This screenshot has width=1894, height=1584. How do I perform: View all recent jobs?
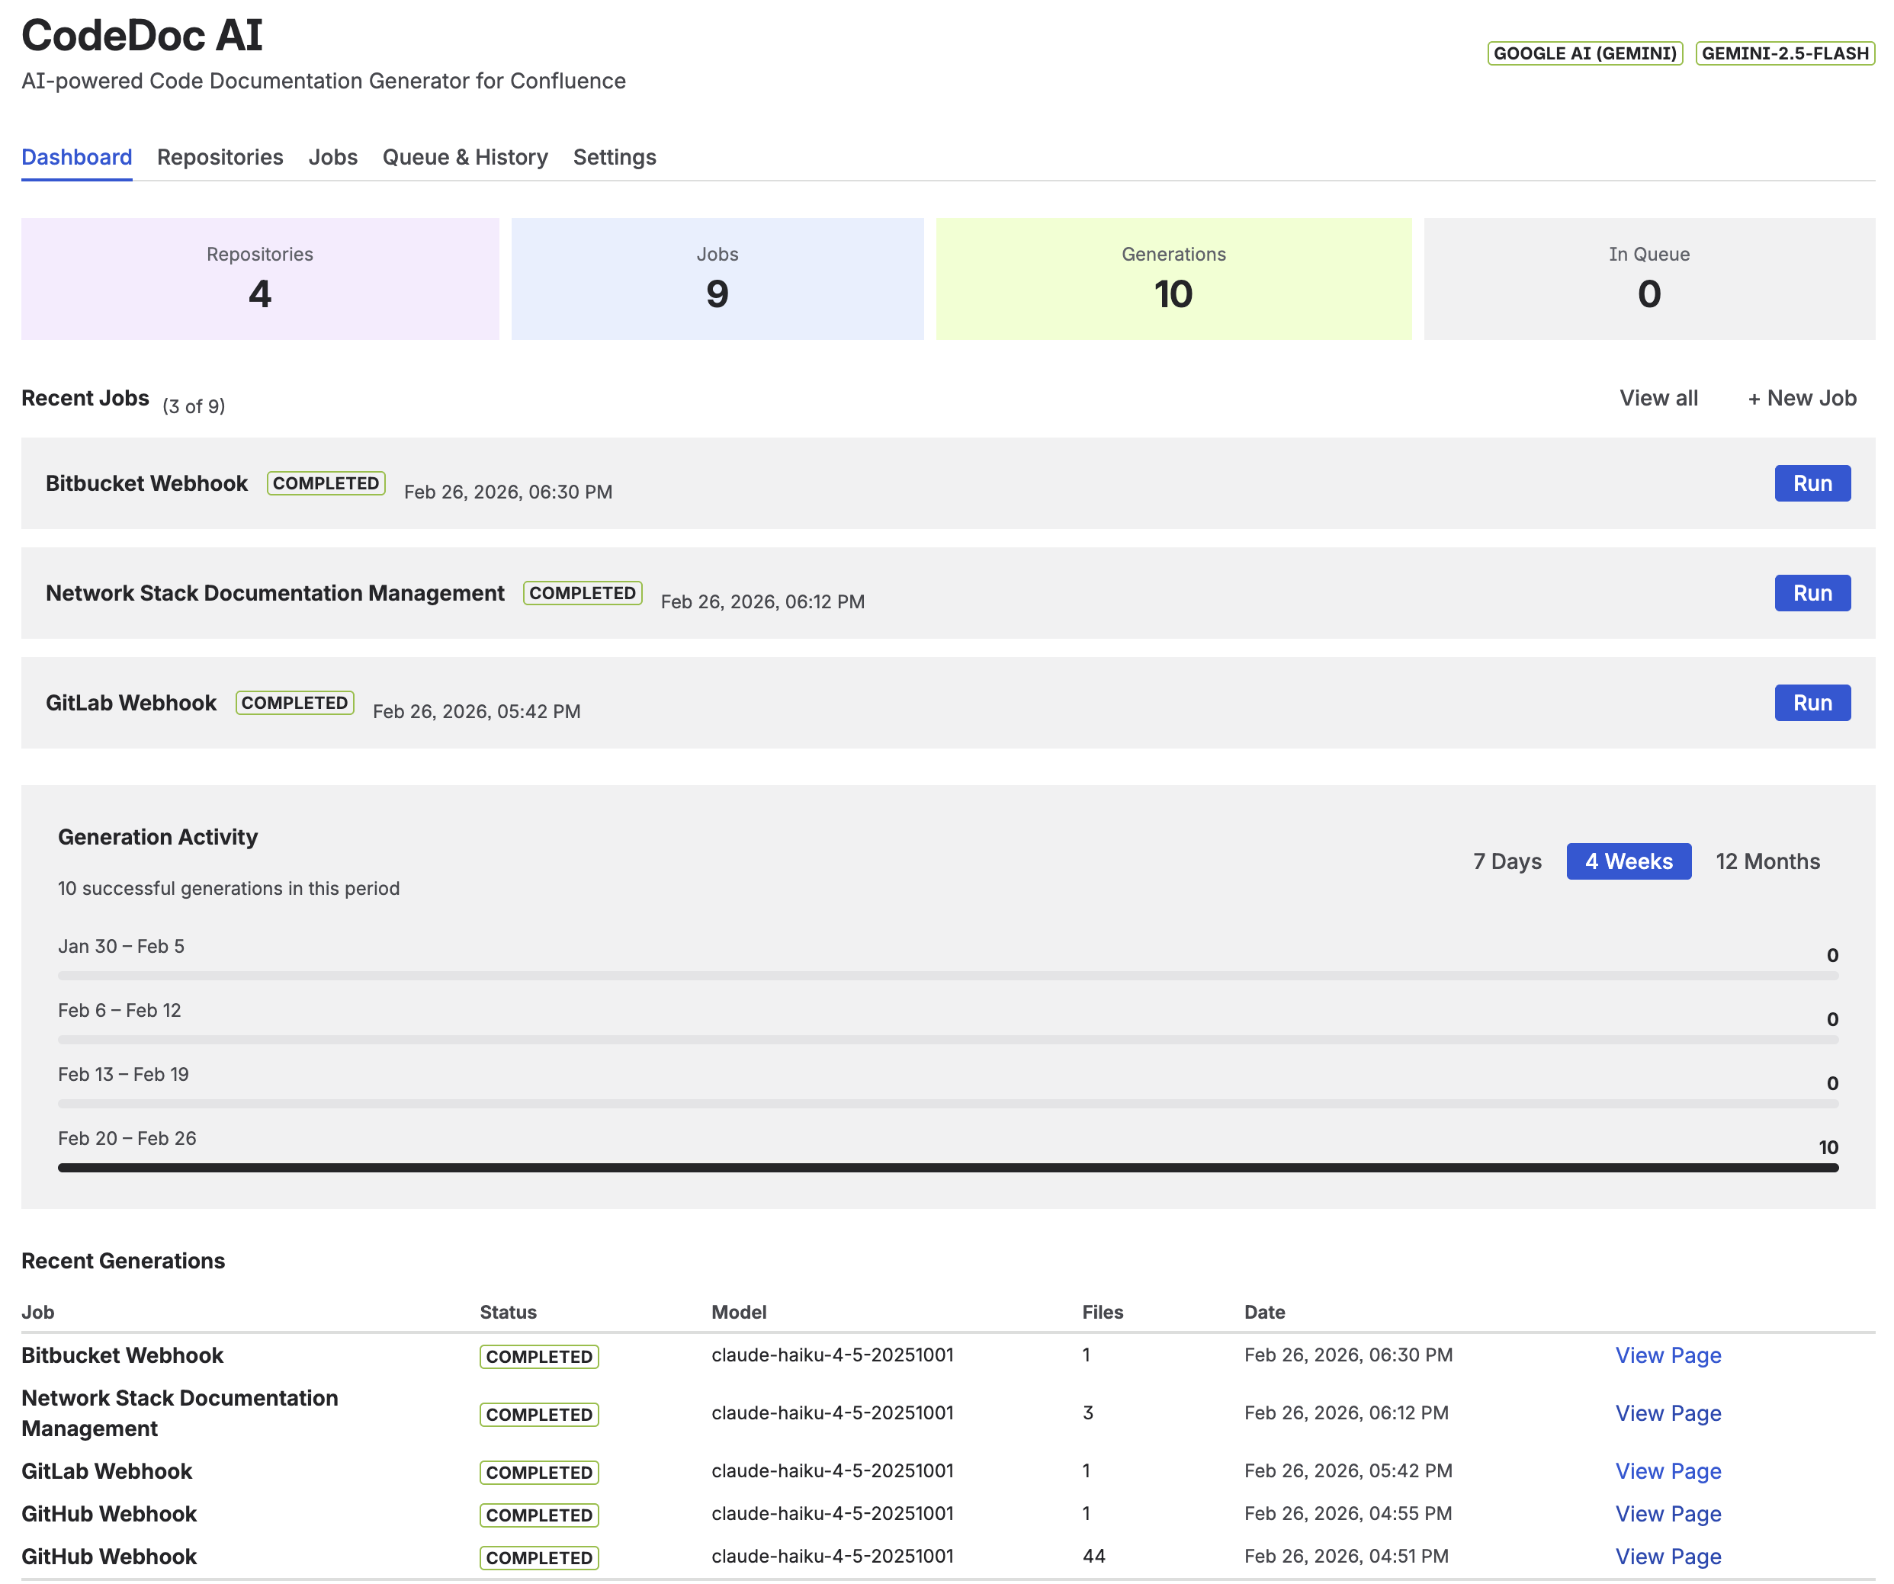pos(1658,398)
